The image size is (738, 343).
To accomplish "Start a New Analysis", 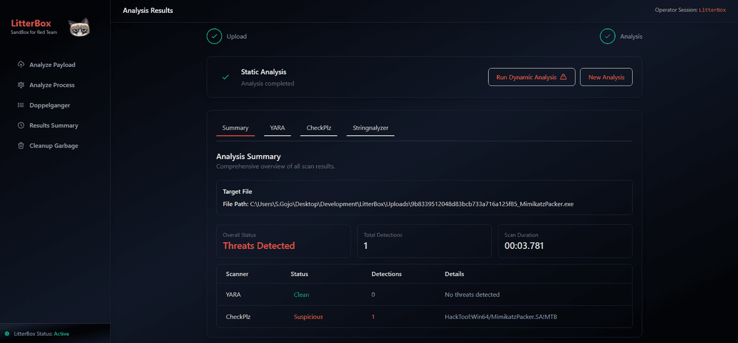I will pyautogui.click(x=606, y=77).
